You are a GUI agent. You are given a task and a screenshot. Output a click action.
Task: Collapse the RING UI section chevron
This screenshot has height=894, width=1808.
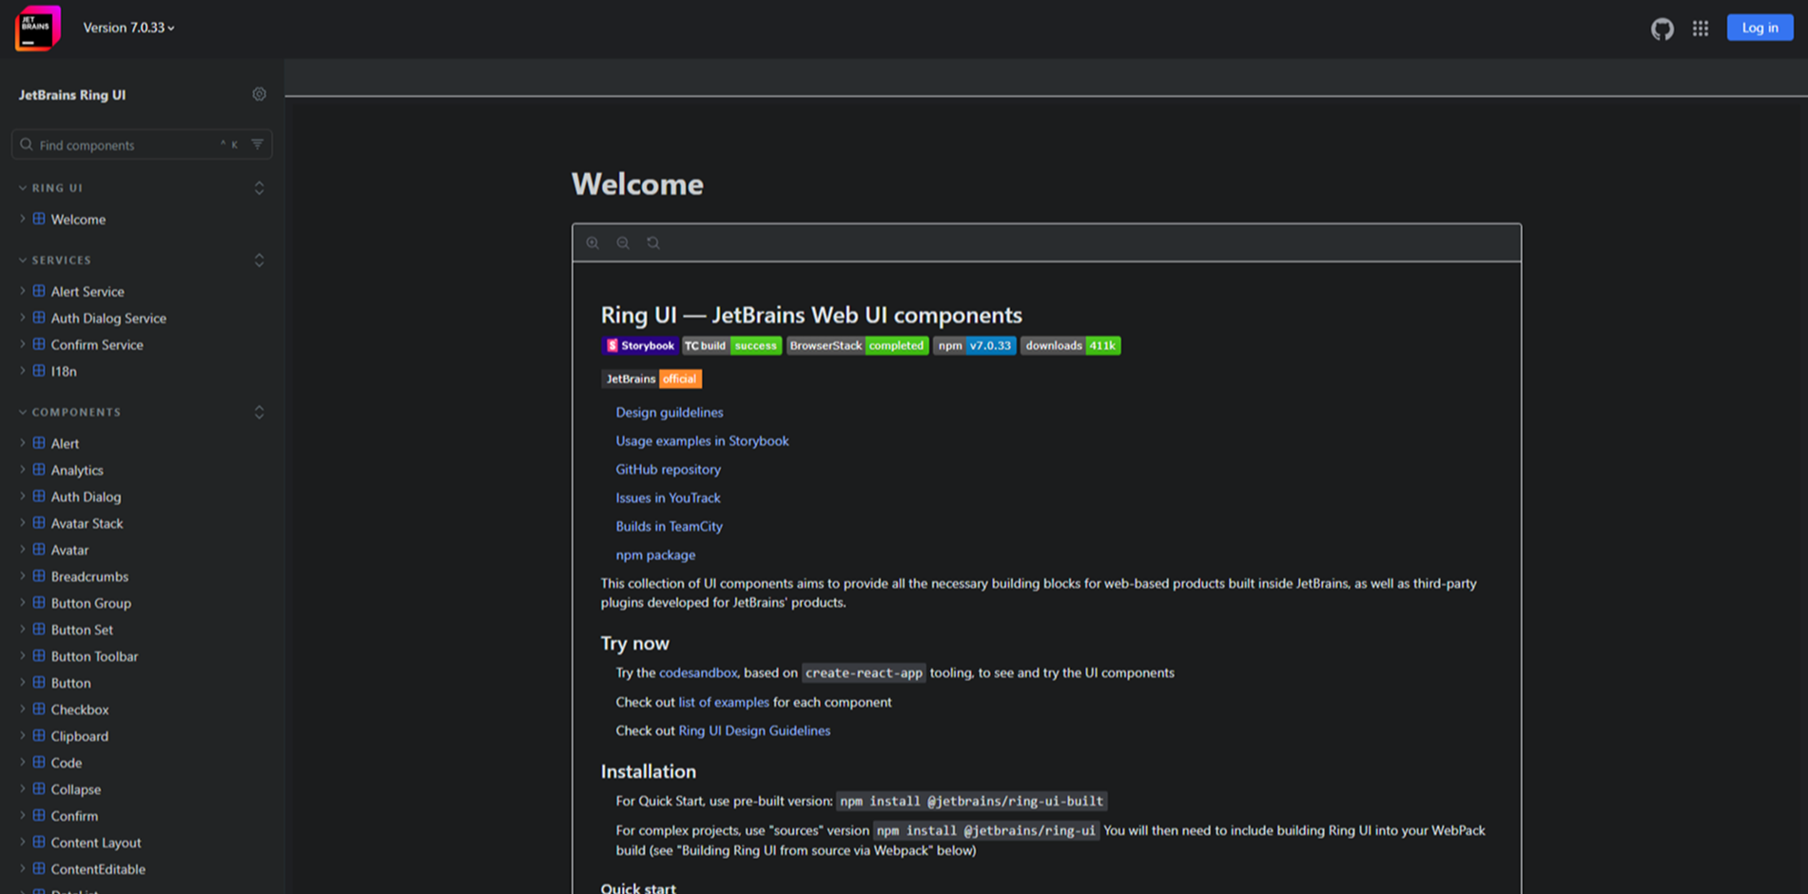[23, 188]
